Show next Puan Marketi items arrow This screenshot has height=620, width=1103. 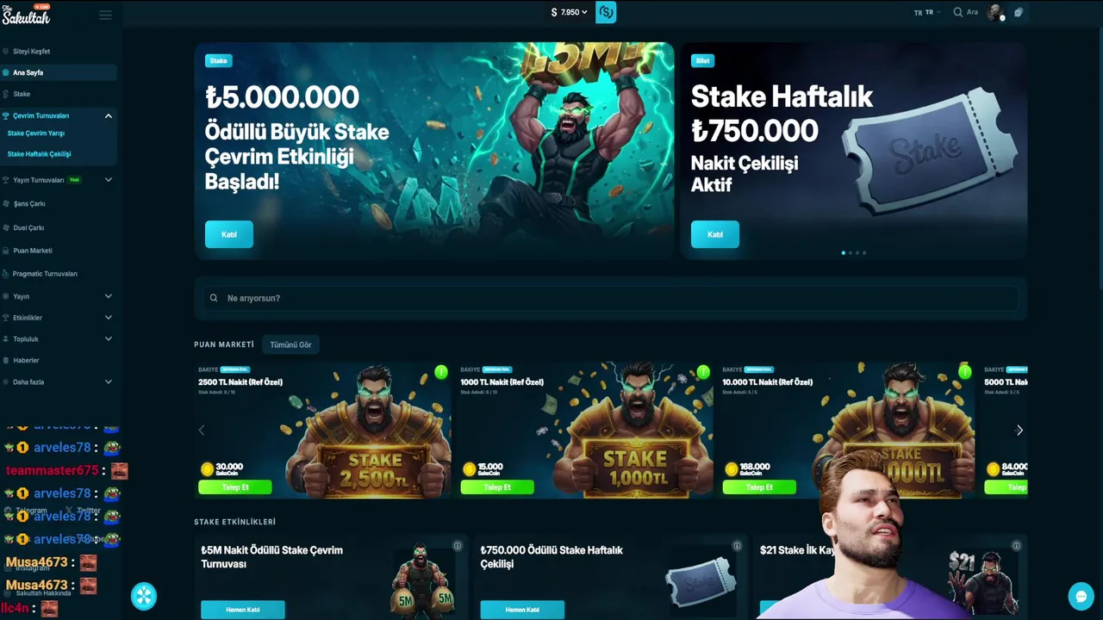click(x=1019, y=431)
